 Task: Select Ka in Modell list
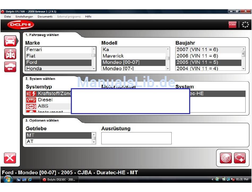(133, 50)
